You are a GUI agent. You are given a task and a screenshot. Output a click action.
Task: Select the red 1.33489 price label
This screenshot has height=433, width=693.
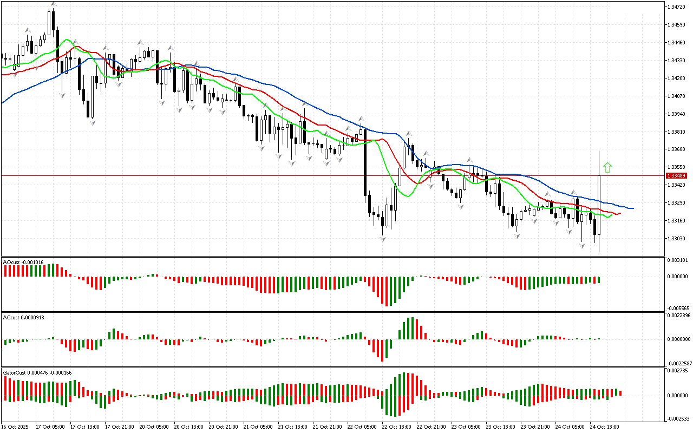pos(677,176)
